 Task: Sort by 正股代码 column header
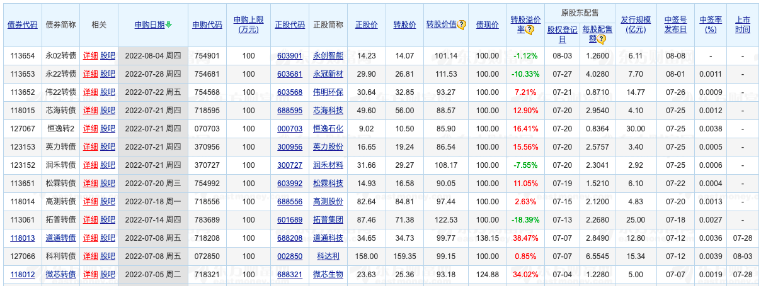point(290,25)
